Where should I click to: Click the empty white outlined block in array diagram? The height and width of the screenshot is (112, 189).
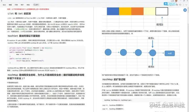(162, 11)
